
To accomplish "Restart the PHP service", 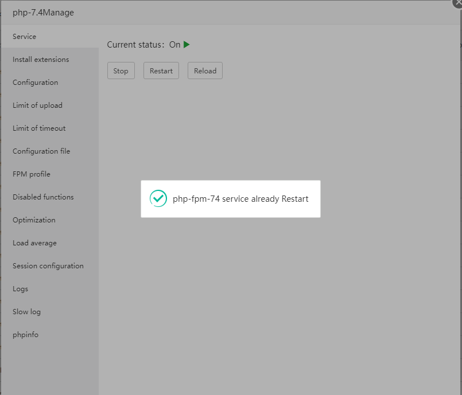I will point(161,71).
